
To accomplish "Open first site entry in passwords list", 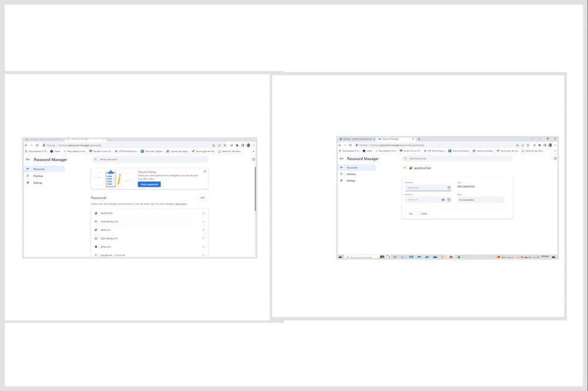I will (149, 213).
